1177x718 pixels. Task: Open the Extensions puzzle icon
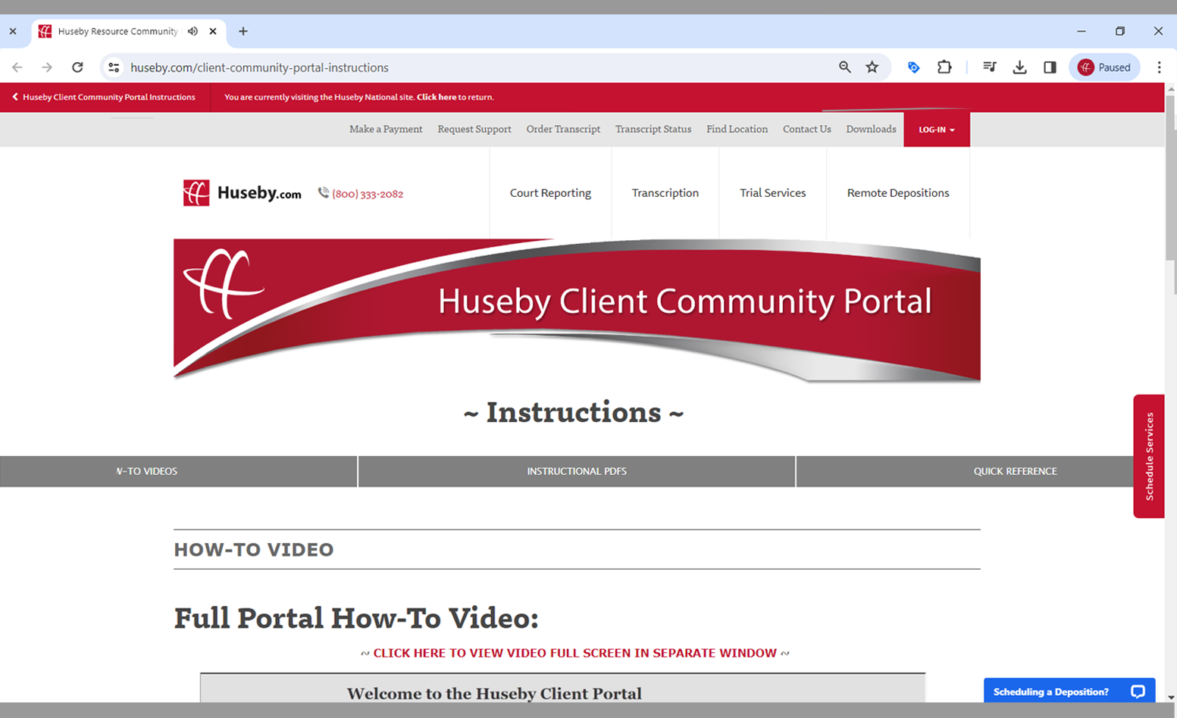point(944,67)
